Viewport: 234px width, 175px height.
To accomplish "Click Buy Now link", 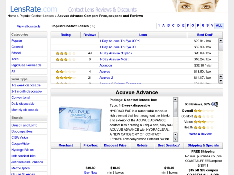I will tap(90, 172).
